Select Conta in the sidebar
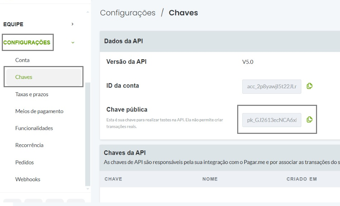Screen dimensions: 340x206 (x=22, y=60)
